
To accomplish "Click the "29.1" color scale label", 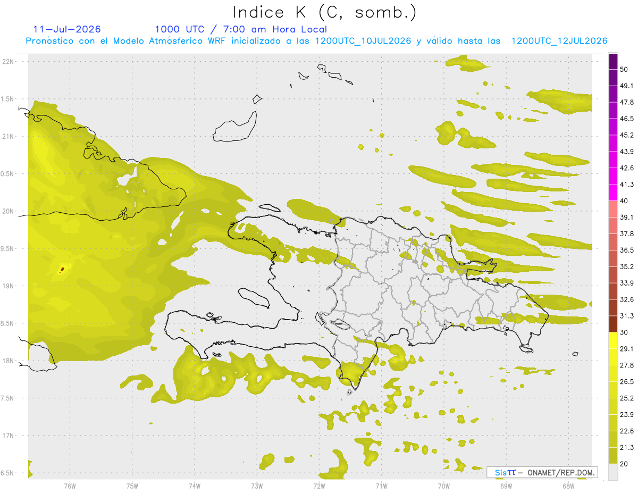I will click(x=627, y=349).
